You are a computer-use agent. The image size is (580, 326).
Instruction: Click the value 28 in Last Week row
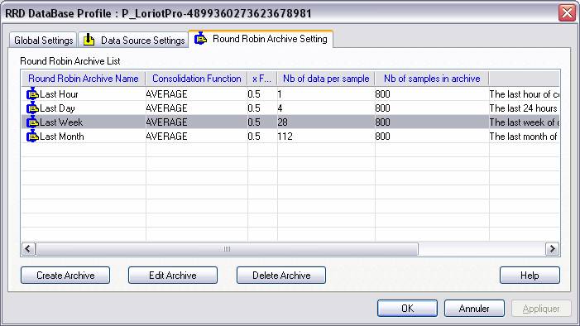[x=283, y=122]
